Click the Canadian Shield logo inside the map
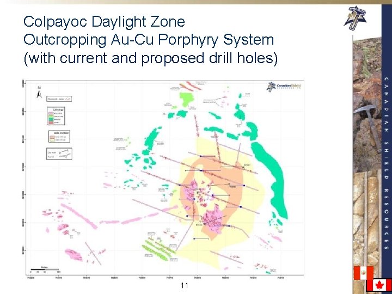Viewport: 392px width, 294px height. [284, 87]
